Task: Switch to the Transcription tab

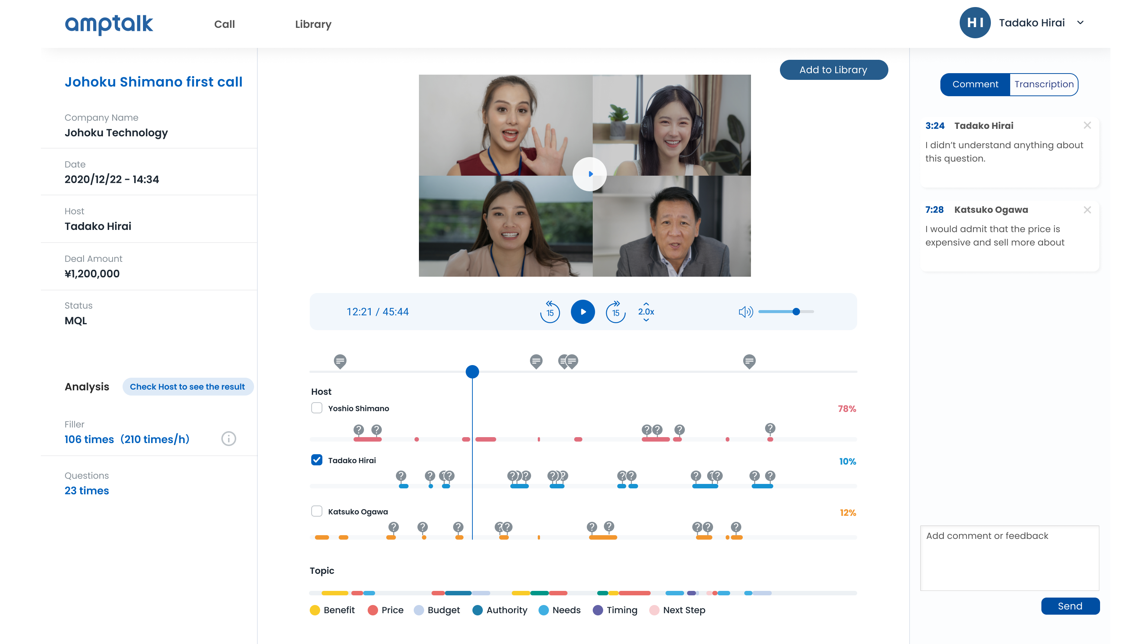Action: coord(1044,84)
